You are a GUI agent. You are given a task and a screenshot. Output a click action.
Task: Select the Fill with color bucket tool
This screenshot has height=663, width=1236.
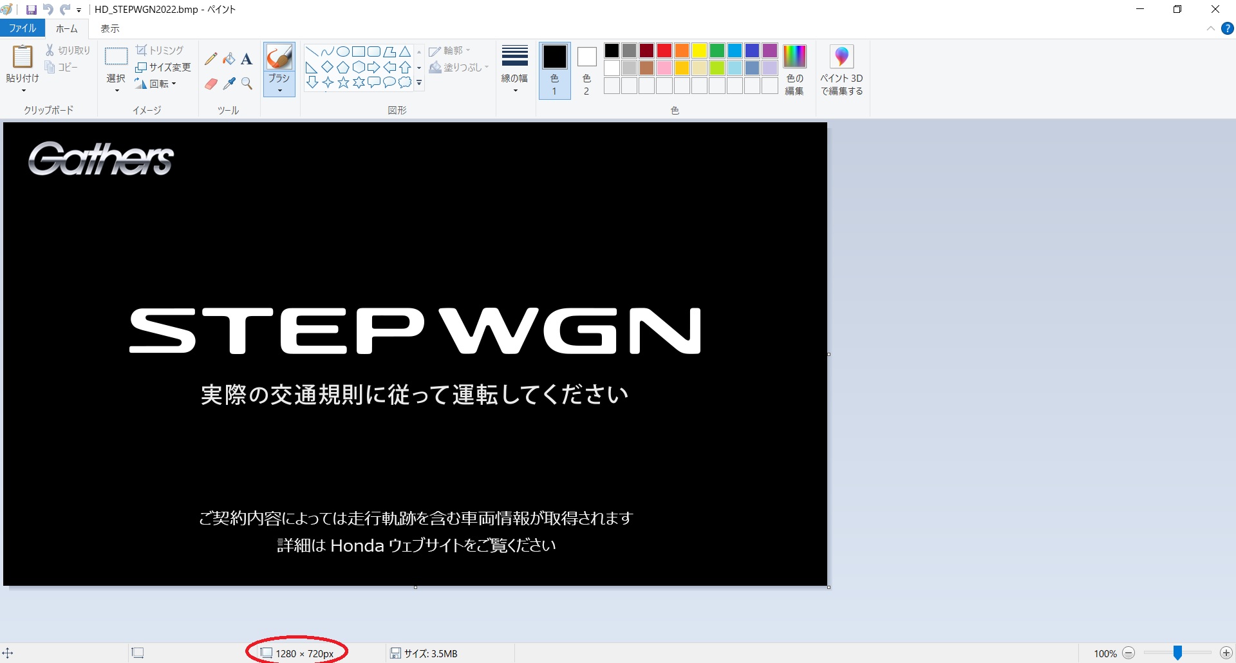[x=229, y=59]
